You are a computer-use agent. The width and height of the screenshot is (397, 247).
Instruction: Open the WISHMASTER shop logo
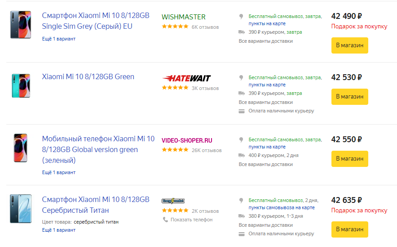tap(184, 17)
